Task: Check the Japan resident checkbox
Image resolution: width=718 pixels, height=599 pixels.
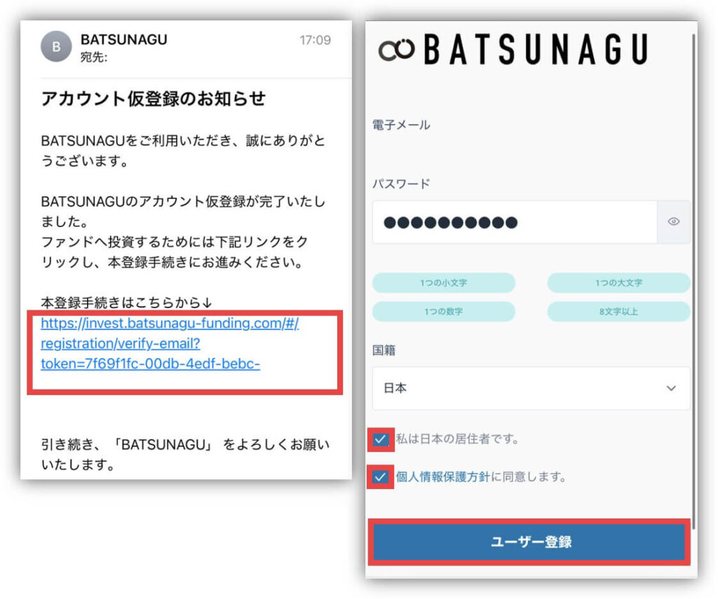Action: point(381,439)
